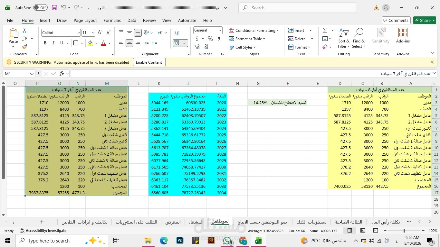Open the File menu
Screen dimensions: 440x247
10,20
